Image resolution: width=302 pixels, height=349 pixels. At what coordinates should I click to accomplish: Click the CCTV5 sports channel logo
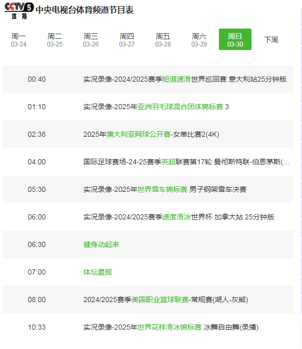click(x=19, y=11)
